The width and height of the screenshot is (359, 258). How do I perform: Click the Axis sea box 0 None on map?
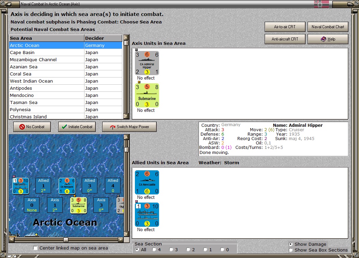(x=32, y=205)
